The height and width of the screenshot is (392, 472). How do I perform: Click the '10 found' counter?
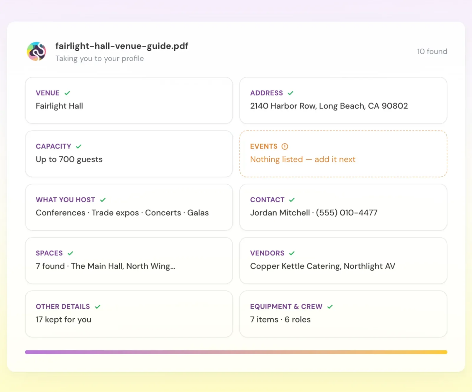pyautogui.click(x=432, y=52)
